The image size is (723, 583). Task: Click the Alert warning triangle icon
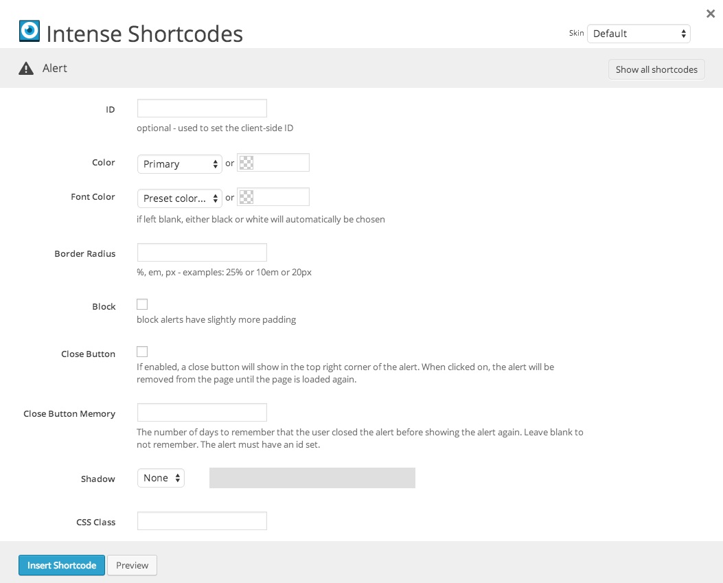pos(26,69)
